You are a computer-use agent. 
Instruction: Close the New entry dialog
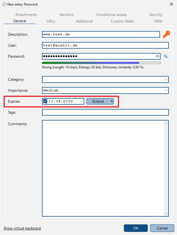coord(172,4)
